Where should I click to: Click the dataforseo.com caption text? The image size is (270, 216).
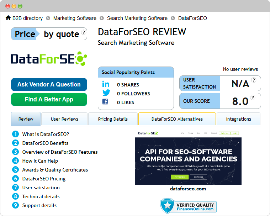(188, 189)
